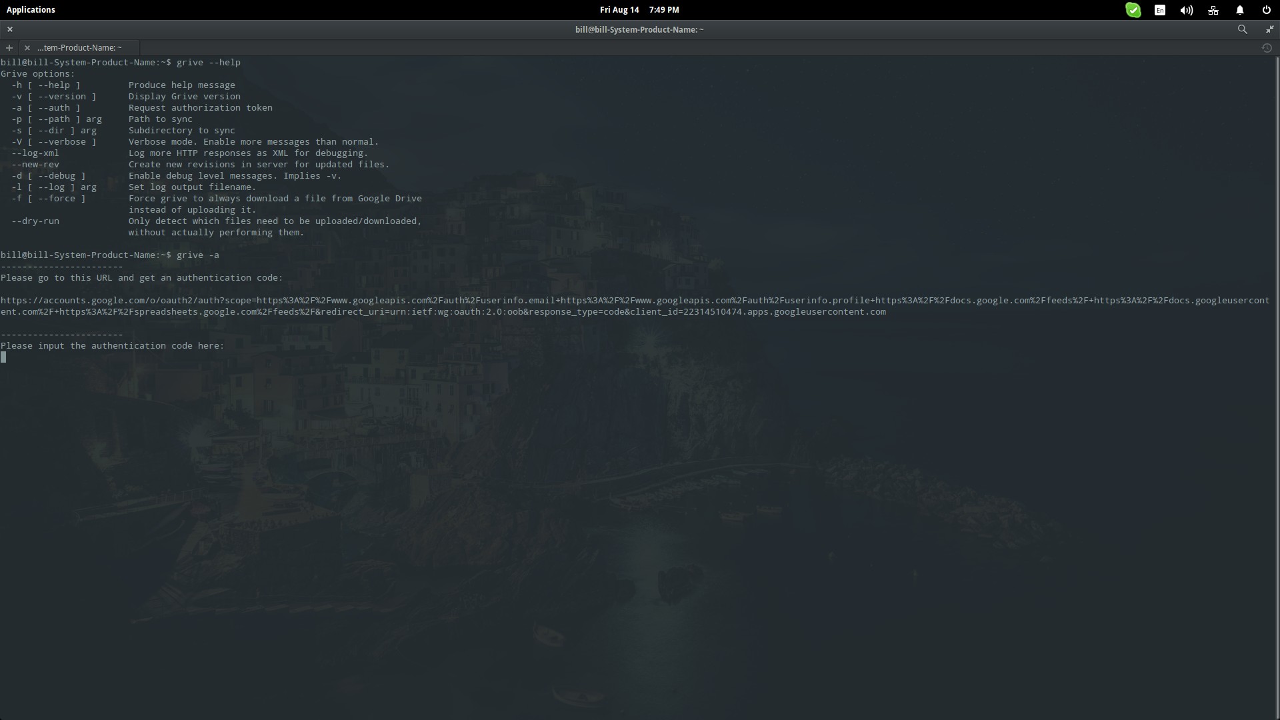Open the session power menu icon

(x=1267, y=10)
